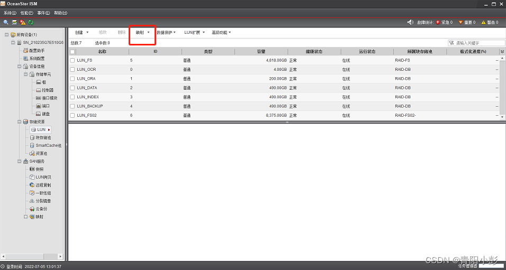The image size is (506, 270).
Task: Open the alarm warning toolbar icon
Action: [23, 22]
